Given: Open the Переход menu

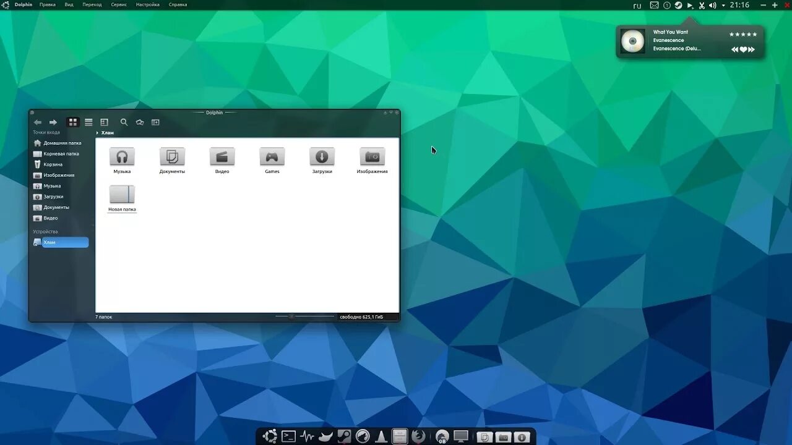Looking at the screenshot, I should [x=92, y=5].
